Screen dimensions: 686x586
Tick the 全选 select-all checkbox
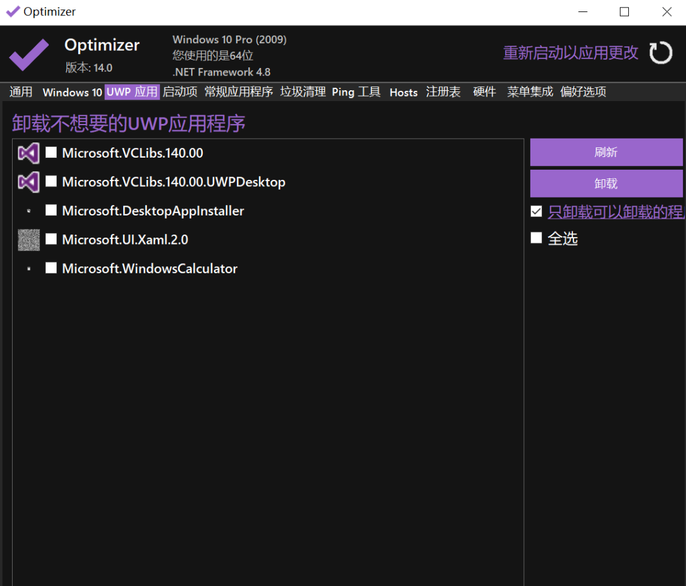point(536,238)
